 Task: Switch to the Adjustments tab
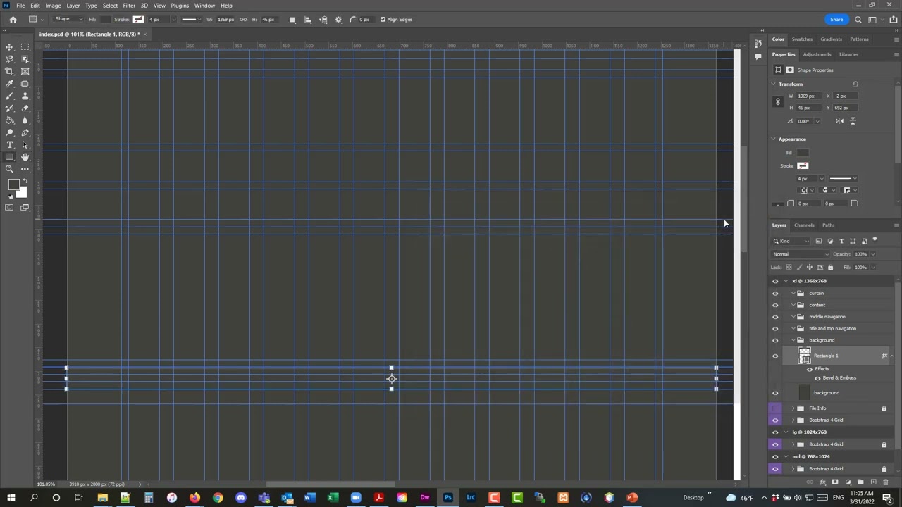tap(817, 54)
